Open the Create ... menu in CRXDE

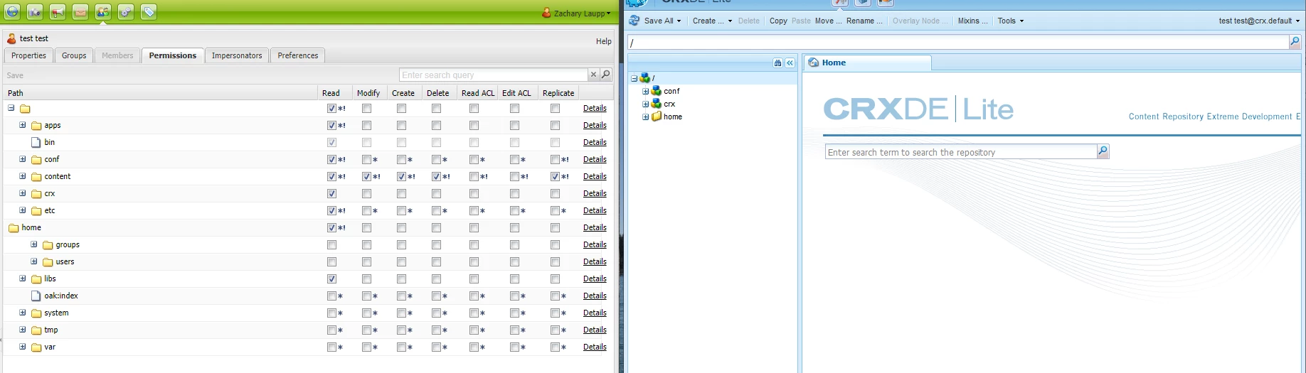[712, 21]
